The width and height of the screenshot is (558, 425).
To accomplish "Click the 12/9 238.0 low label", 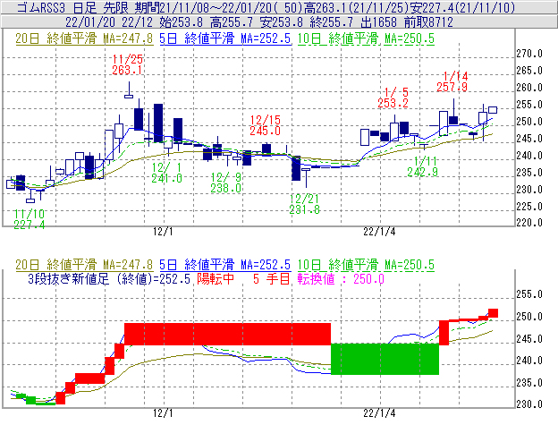I will pos(225,183).
